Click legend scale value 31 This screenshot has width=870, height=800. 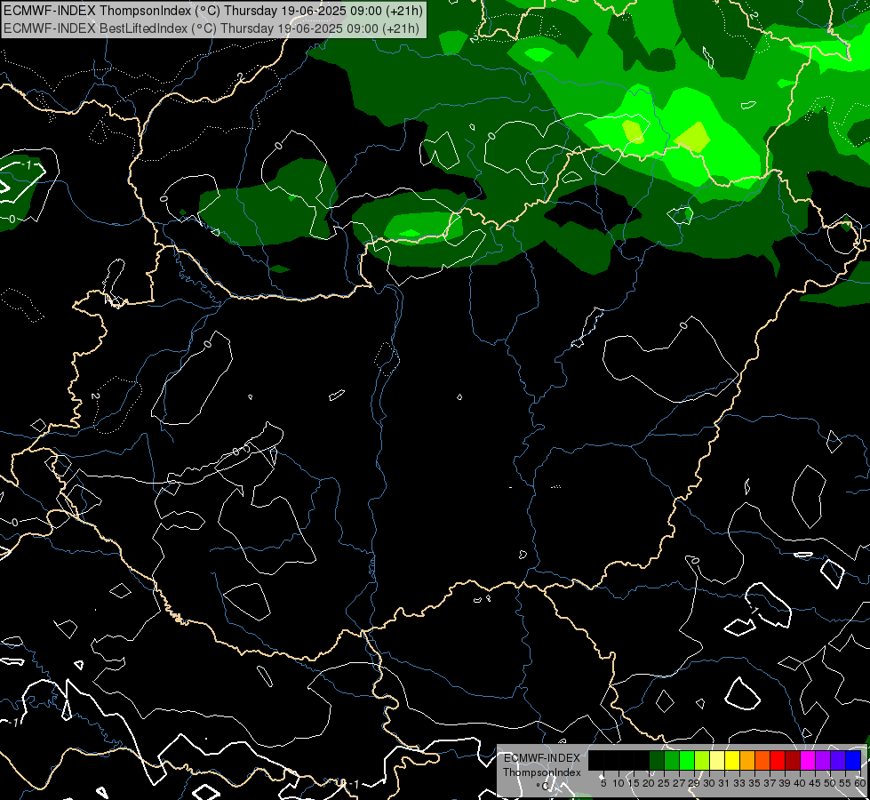[x=724, y=783]
